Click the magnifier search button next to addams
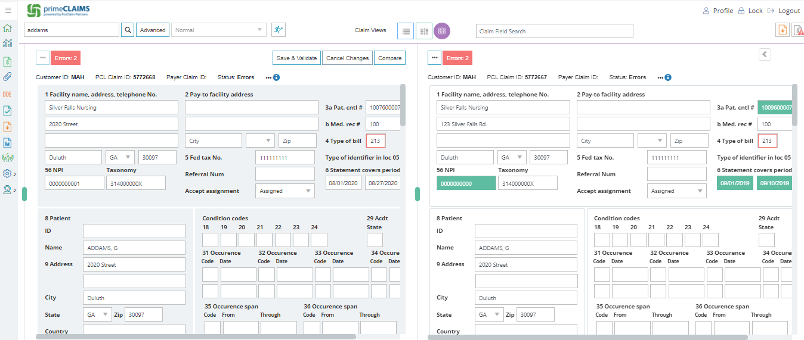 tap(128, 30)
